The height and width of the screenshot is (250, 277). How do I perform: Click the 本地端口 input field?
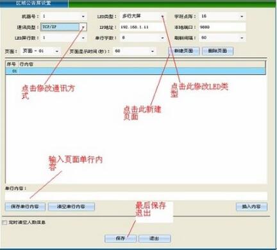tap(222, 27)
